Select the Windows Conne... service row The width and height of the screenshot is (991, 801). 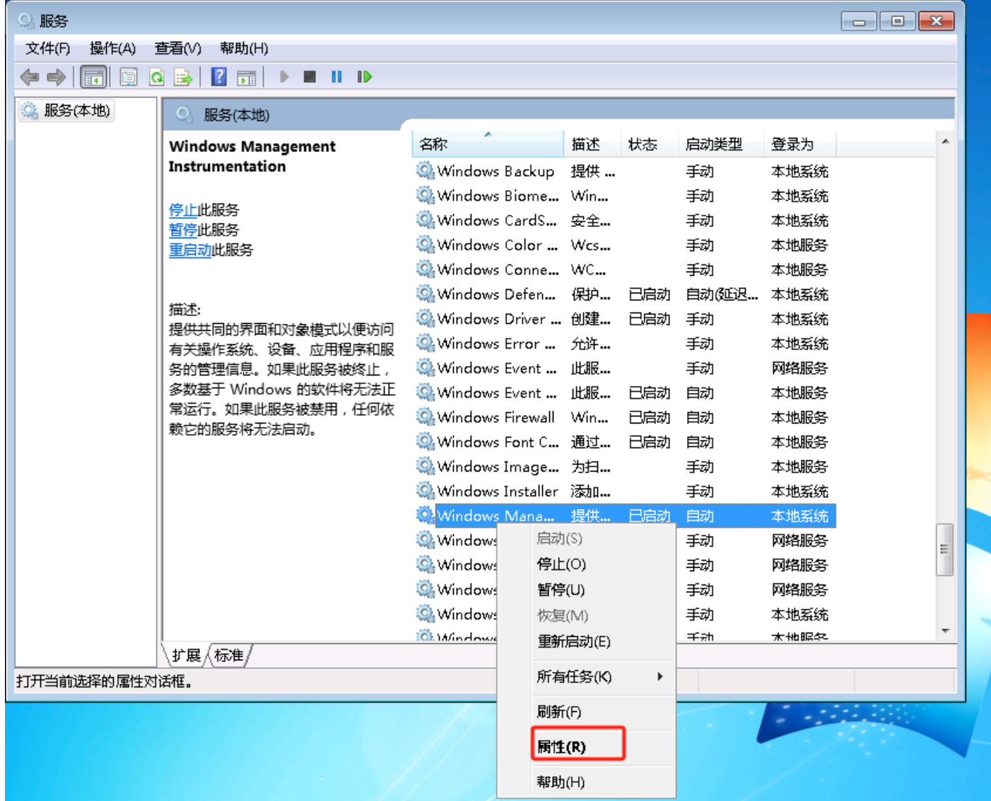pyautogui.click(x=625, y=269)
